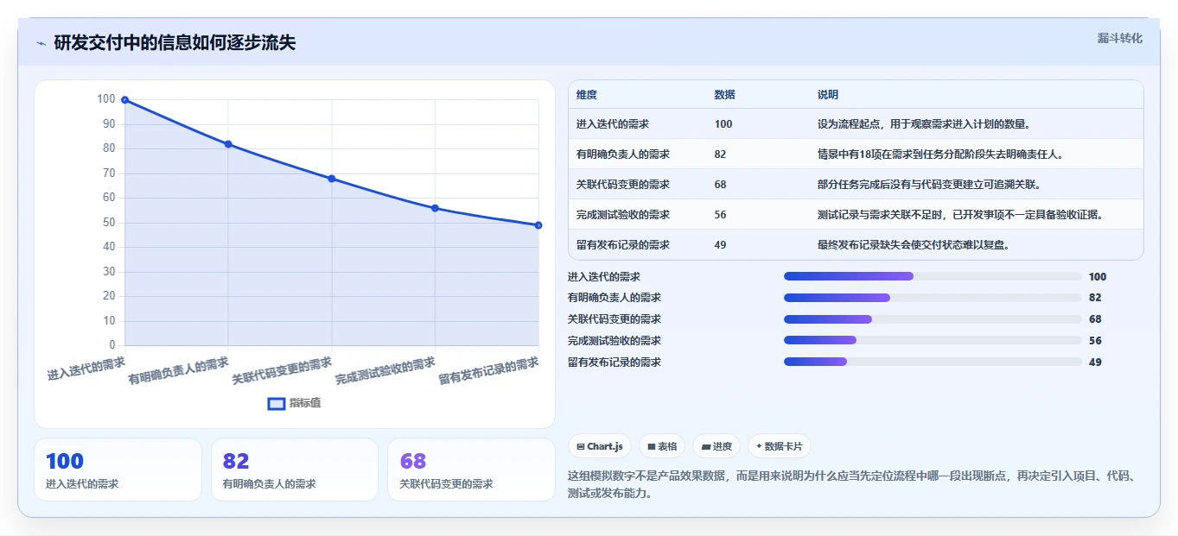This screenshot has width=1178, height=536.
Task: Select the table cell 留有发布记录的需求
Action: pos(623,245)
